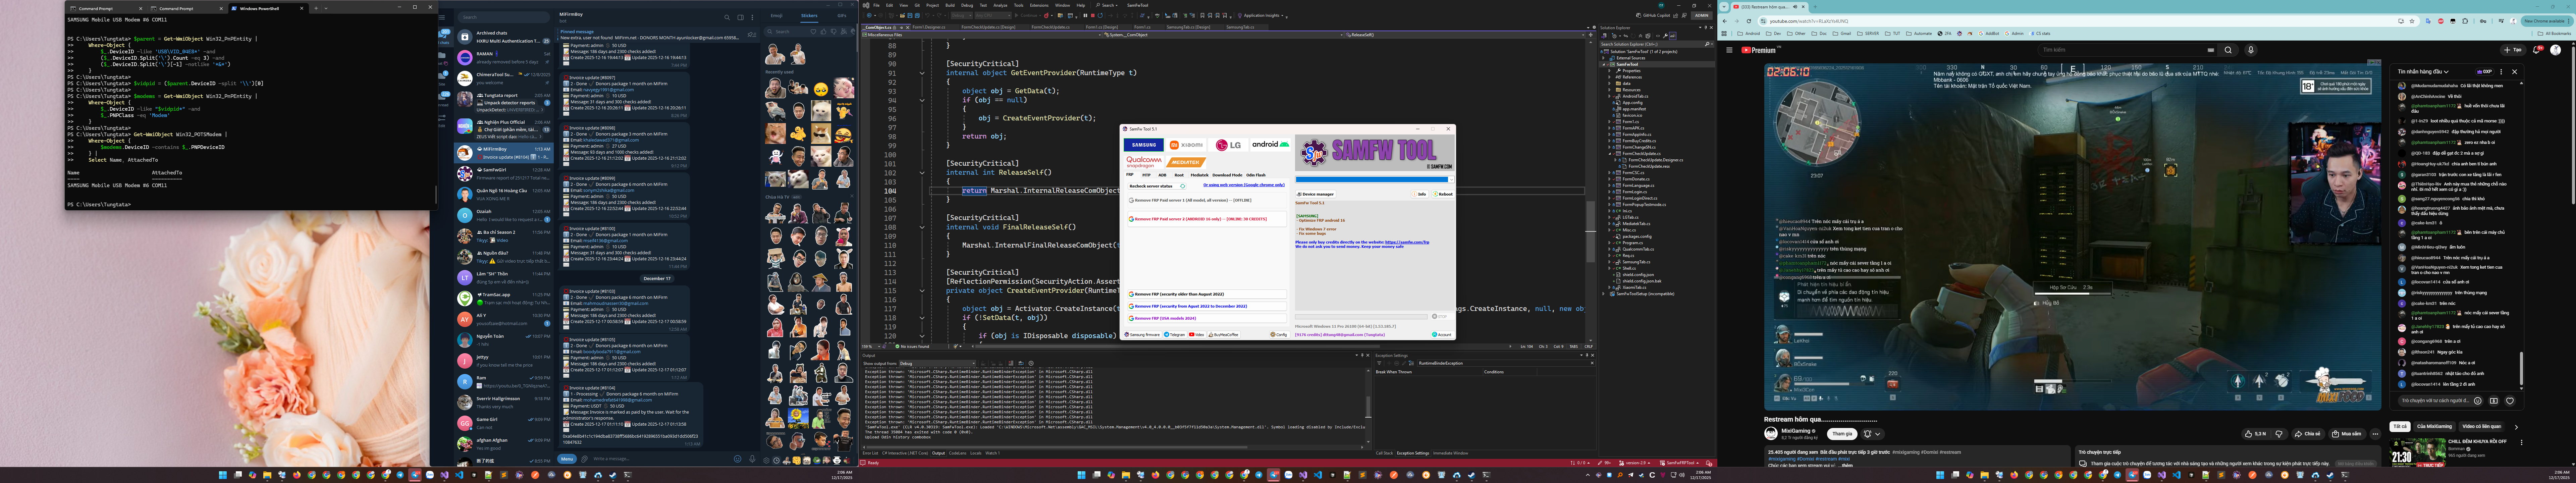
Task: Open the YouTube hamburger guide menu
Action: (1729, 50)
